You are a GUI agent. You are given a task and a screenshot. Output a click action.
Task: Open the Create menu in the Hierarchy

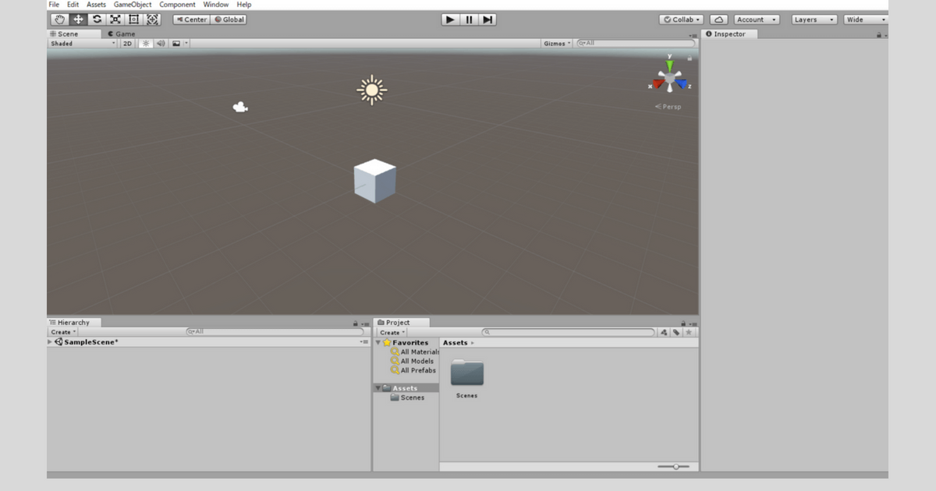(61, 331)
